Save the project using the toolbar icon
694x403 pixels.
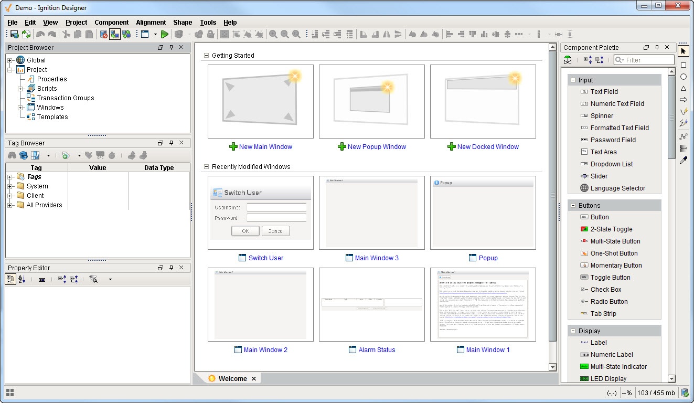(x=14, y=34)
